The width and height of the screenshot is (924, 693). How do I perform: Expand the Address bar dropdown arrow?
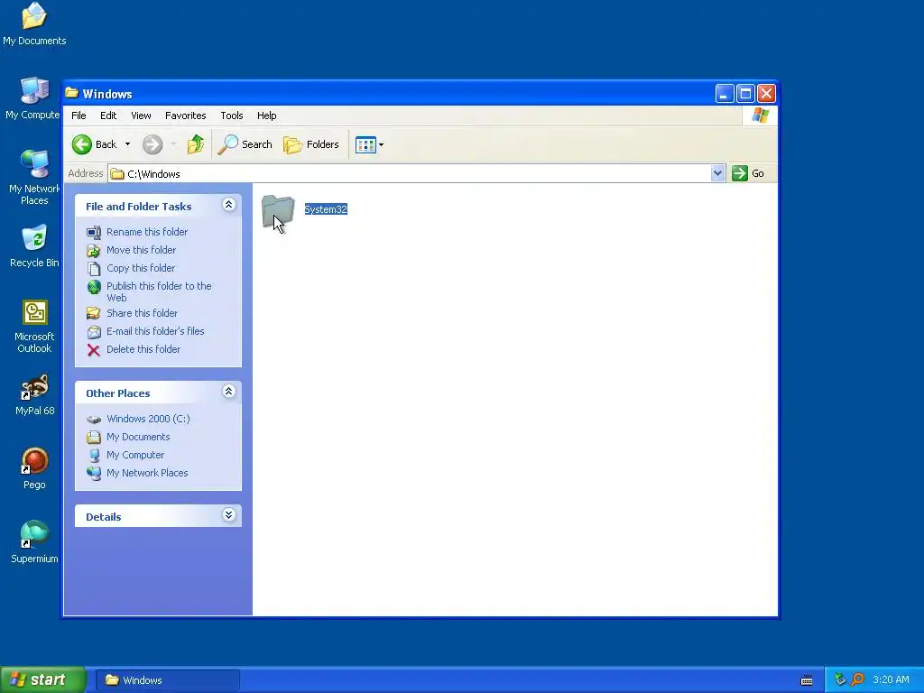coord(717,173)
